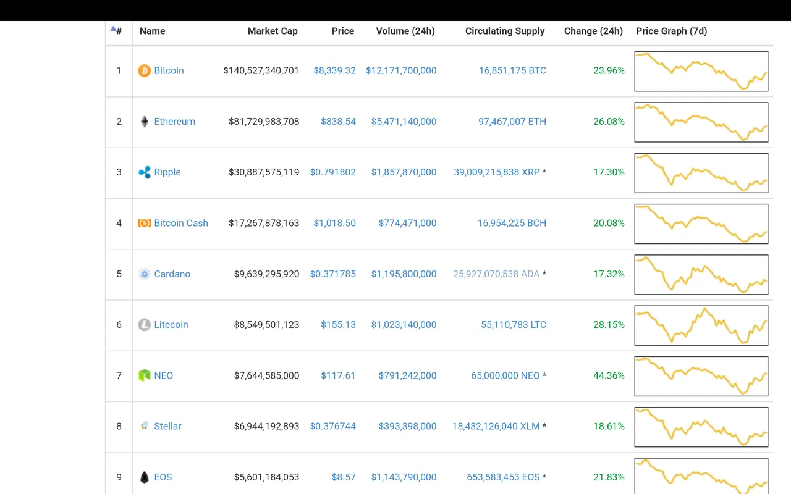Click supply 55,110,783 LTC
The image size is (791, 494).
(514, 325)
